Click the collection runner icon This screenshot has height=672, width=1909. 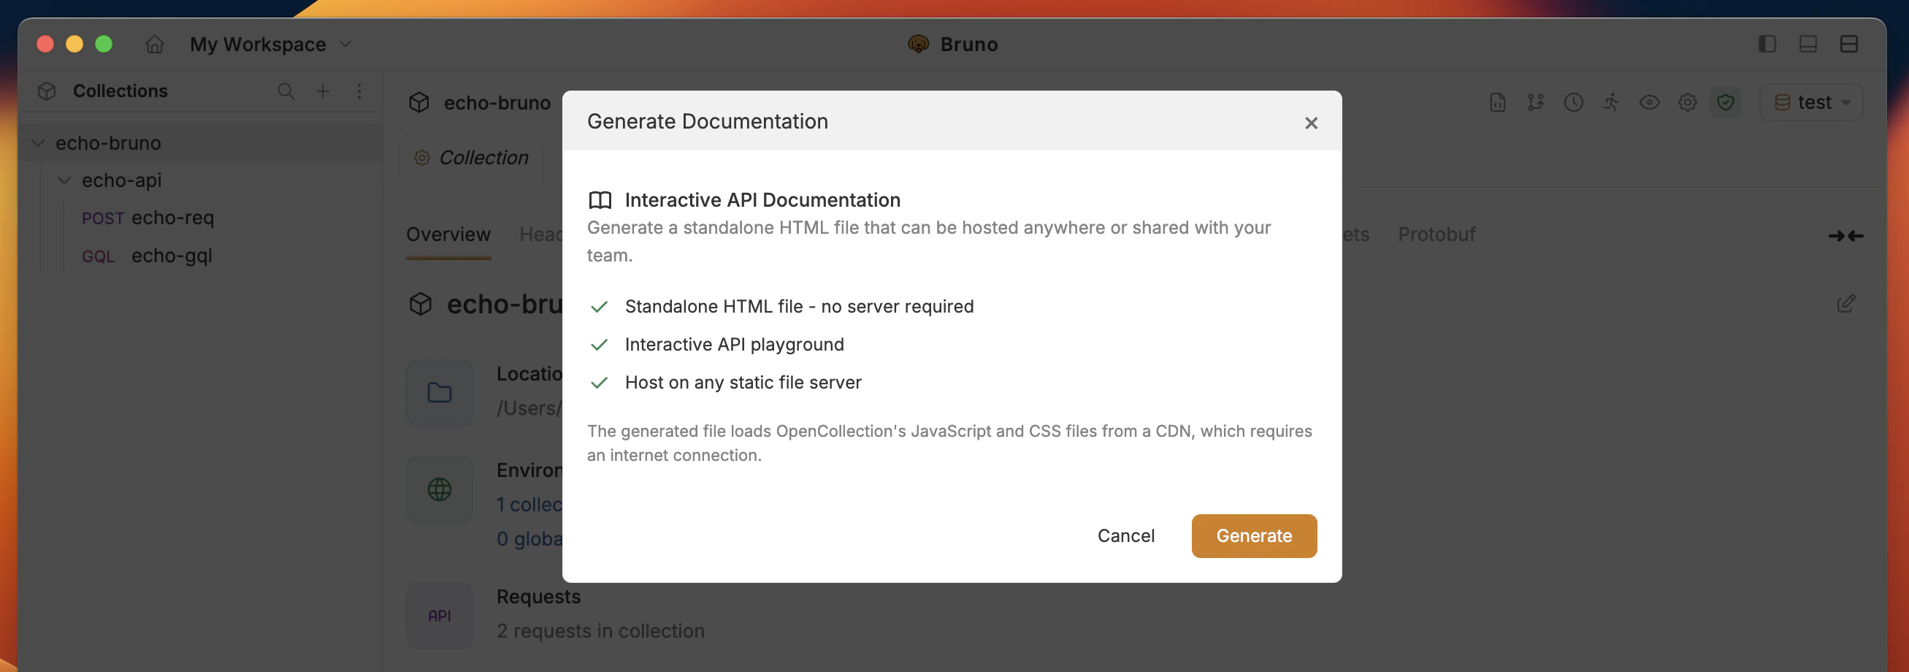[x=1536, y=102]
